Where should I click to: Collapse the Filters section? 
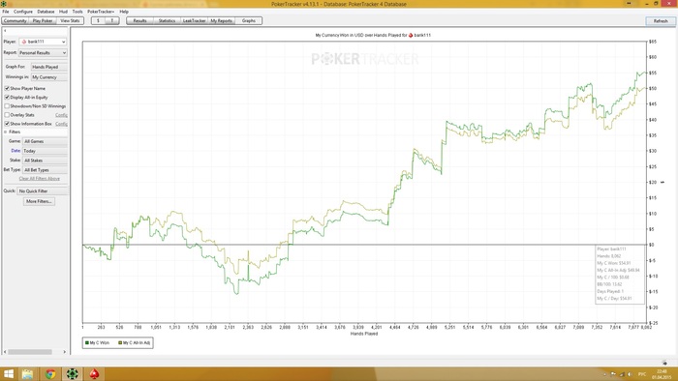pyautogui.click(x=6, y=132)
